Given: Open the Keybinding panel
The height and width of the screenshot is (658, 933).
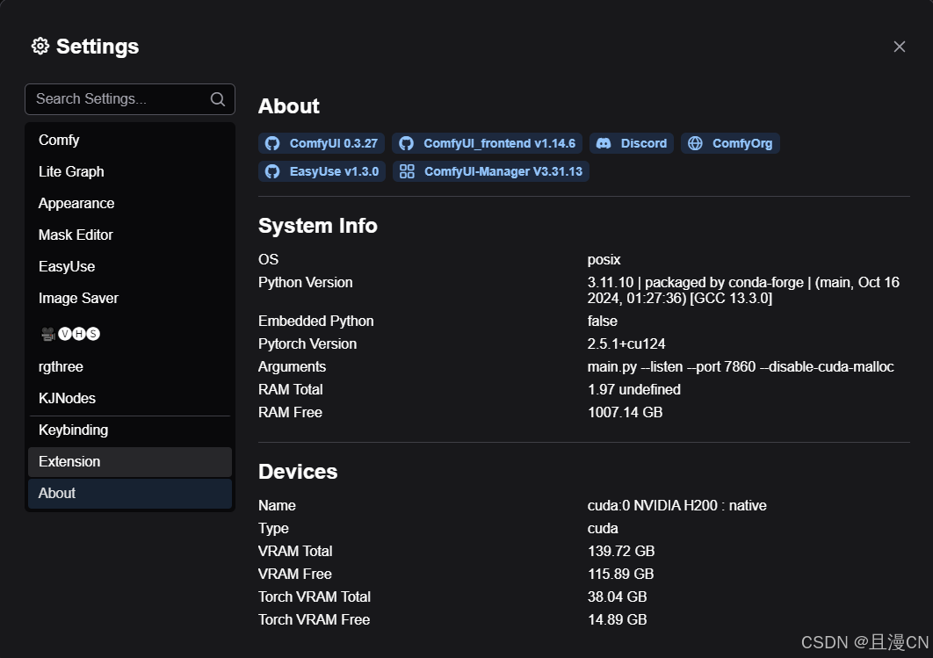Looking at the screenshot, I should tap(130, 430).
